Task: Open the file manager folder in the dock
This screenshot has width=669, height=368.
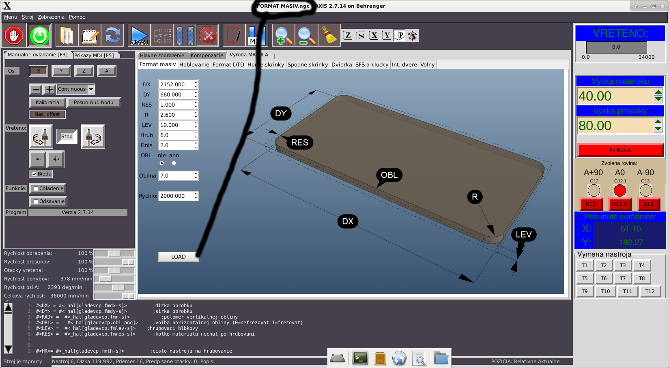Action: coord(441,358)
